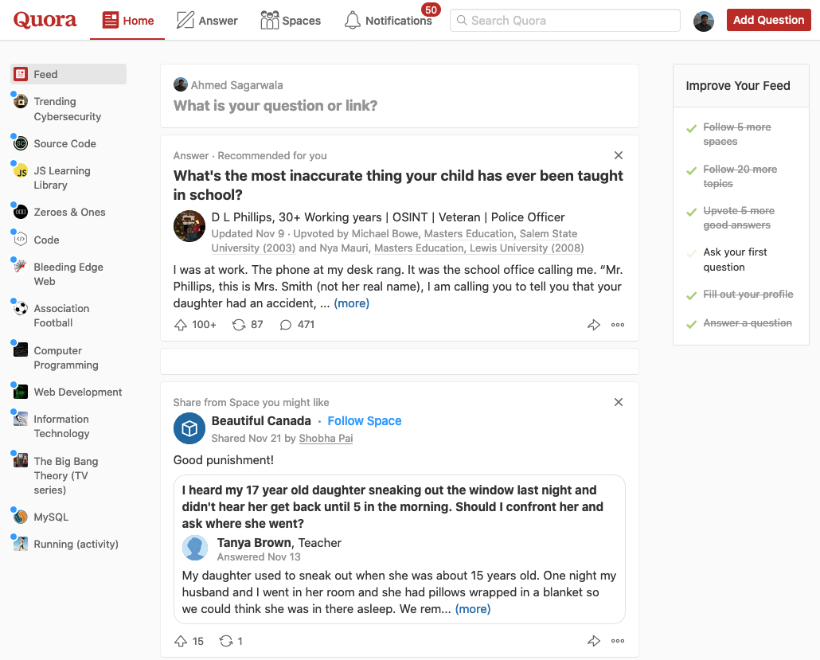Dismiss the Beautiful Canada share card

[618, 402]
